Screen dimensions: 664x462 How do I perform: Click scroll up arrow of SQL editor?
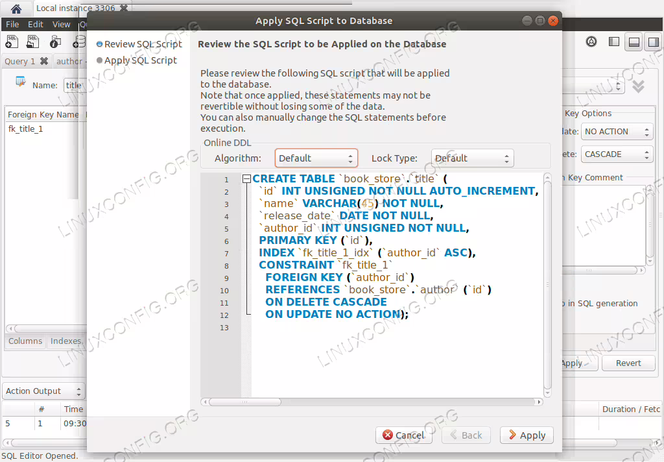547,176
